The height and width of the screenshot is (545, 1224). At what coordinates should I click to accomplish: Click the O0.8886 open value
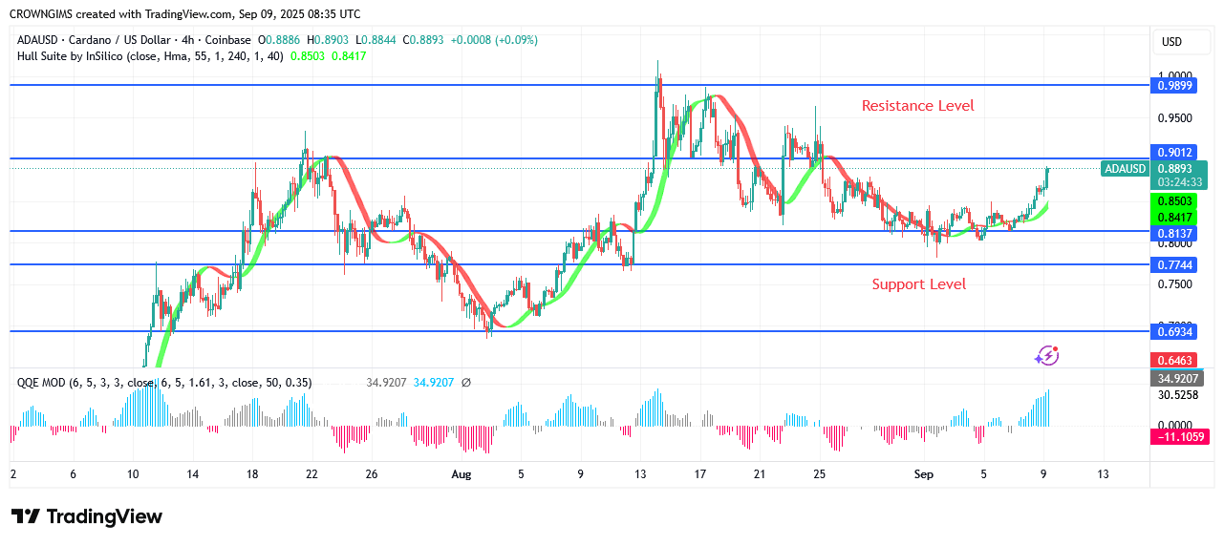280,40
